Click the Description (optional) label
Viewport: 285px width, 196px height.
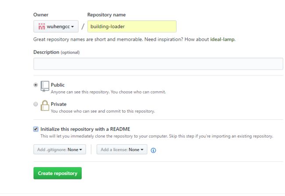click(x=57, y=52)
